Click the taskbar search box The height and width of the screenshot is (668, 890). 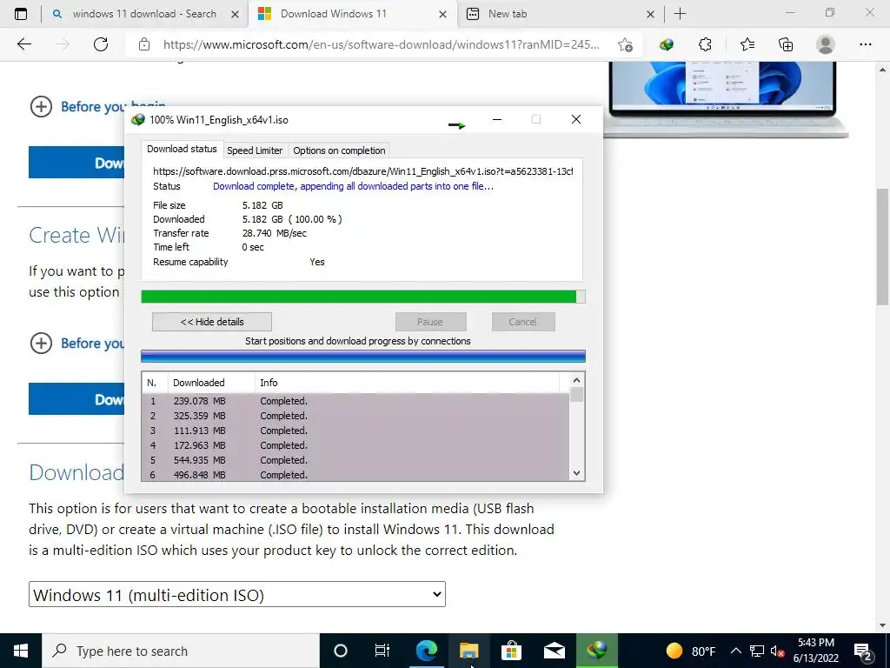tap(181, 651)
